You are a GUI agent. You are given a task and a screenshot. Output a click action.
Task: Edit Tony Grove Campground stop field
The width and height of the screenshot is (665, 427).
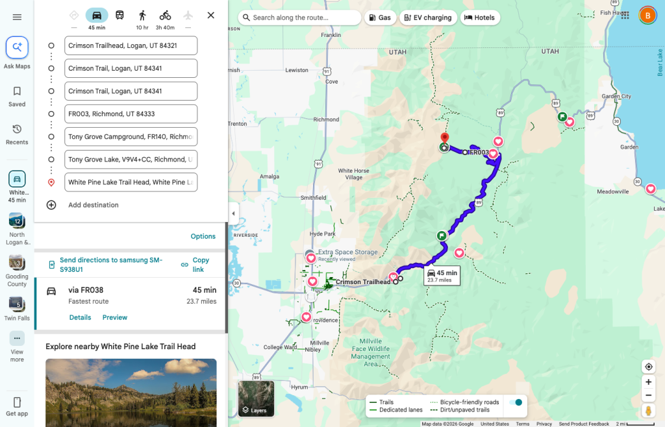pyautogui.click(x=131, y=136)
